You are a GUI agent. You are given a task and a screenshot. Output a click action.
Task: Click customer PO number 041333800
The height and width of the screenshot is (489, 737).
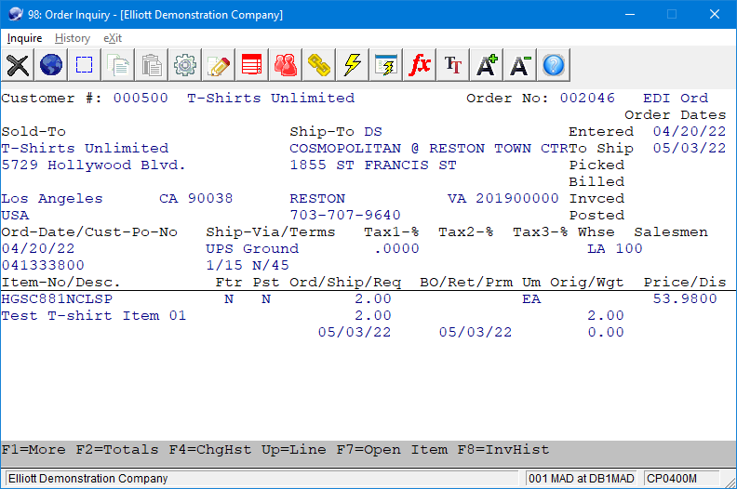pyautogui.click(x=43, y=265)
